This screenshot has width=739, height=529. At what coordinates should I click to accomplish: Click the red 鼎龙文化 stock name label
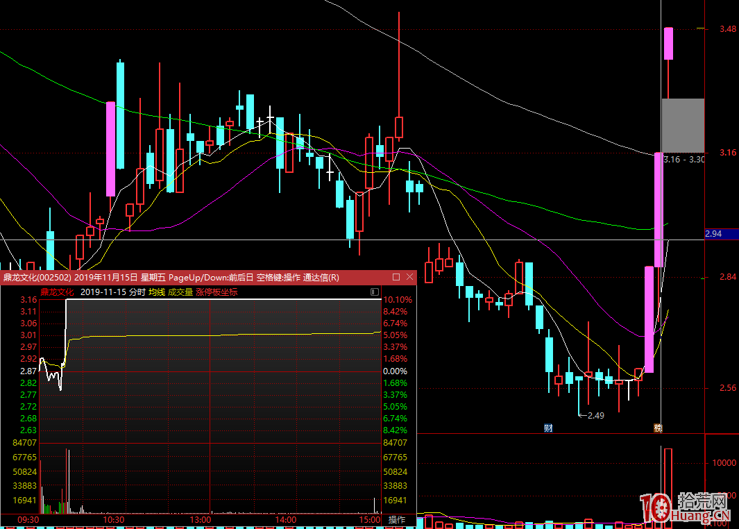(57, 292)
